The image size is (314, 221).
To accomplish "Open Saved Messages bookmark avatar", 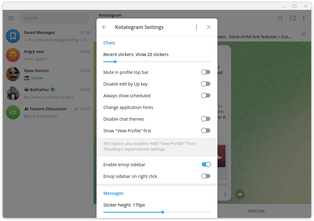I will [13, 36].
